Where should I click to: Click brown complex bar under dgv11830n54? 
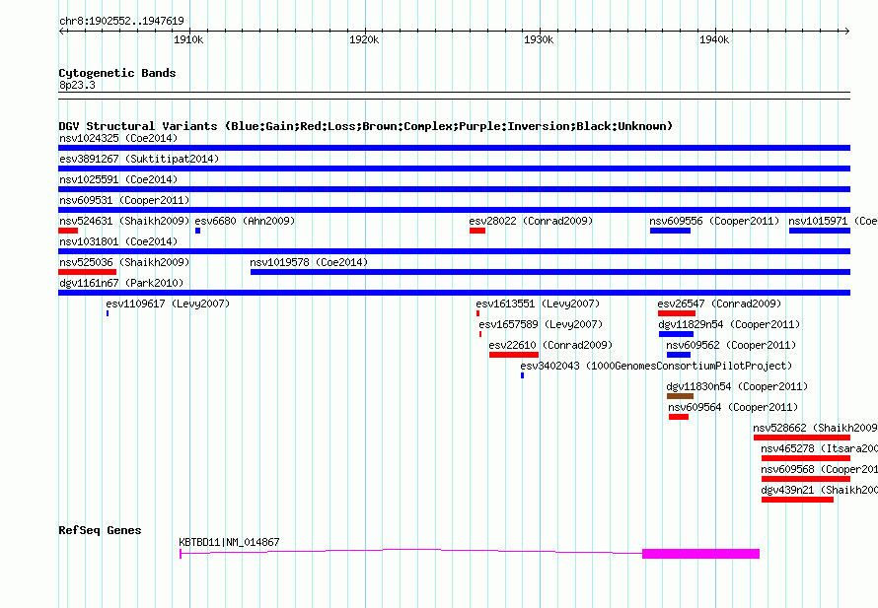[x=680, y=396]
